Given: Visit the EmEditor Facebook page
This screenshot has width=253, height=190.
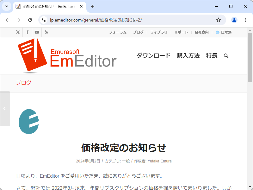Looking at the screenshot, I should 27,32.
